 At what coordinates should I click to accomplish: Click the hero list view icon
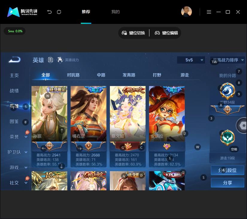tap(50, 60)
